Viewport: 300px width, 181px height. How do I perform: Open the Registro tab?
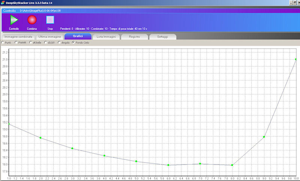pos(134,37)
